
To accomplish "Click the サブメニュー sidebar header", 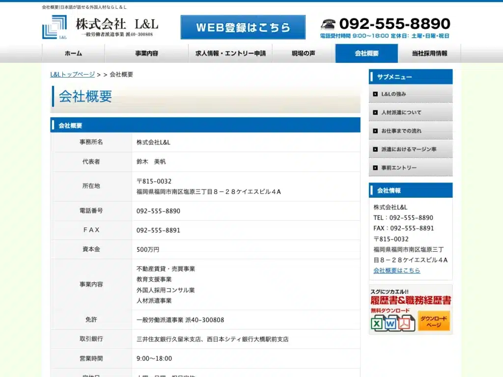I will [411, 77].
